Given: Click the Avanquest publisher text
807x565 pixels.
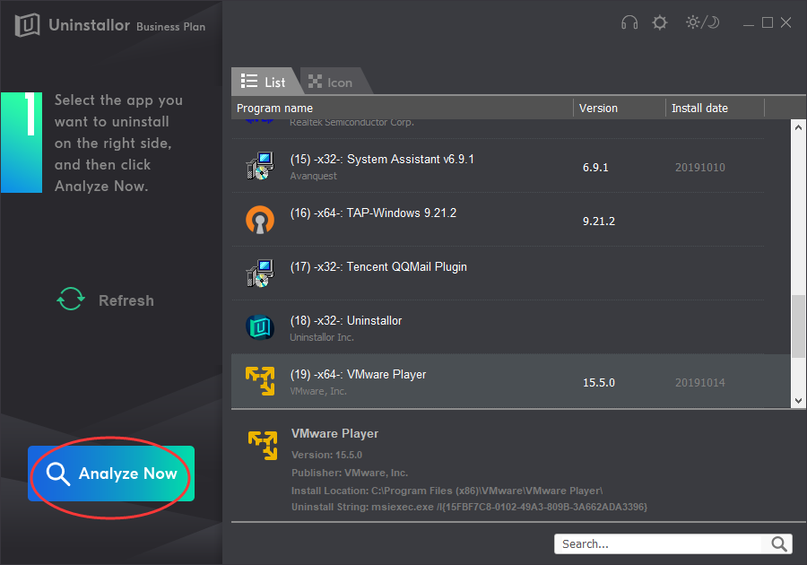Looking at the screenshot, I should 313,176.
